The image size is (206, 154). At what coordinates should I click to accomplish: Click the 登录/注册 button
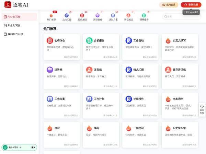[x=191, y=5]
